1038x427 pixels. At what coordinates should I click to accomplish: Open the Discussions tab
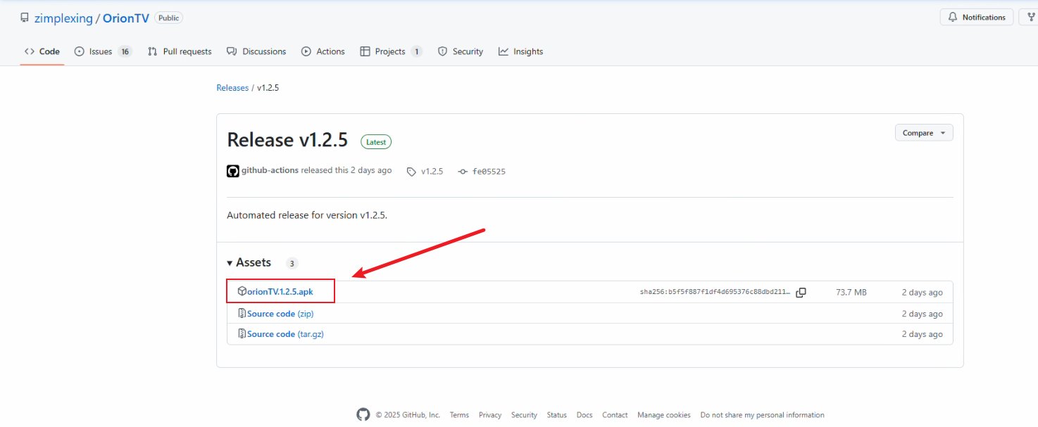tap(256, 51)
